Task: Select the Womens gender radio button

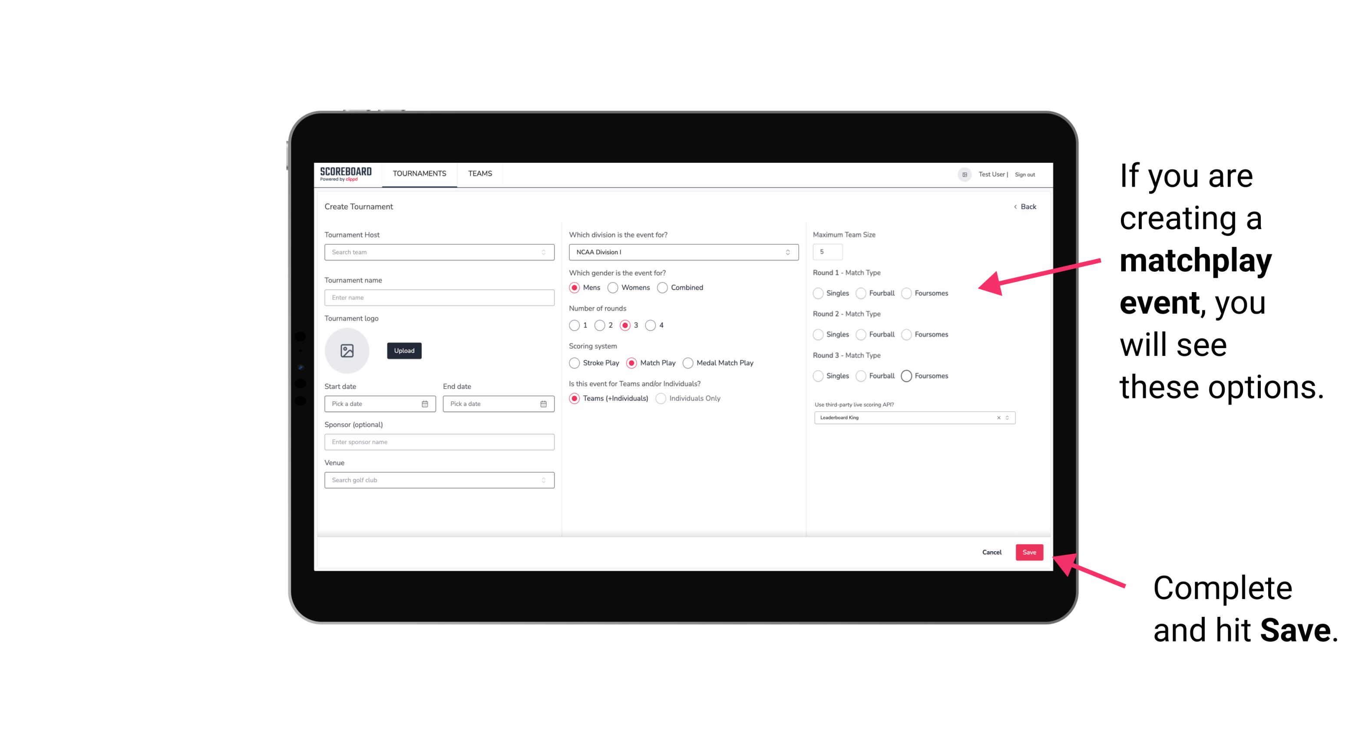Action: point(614,287)
